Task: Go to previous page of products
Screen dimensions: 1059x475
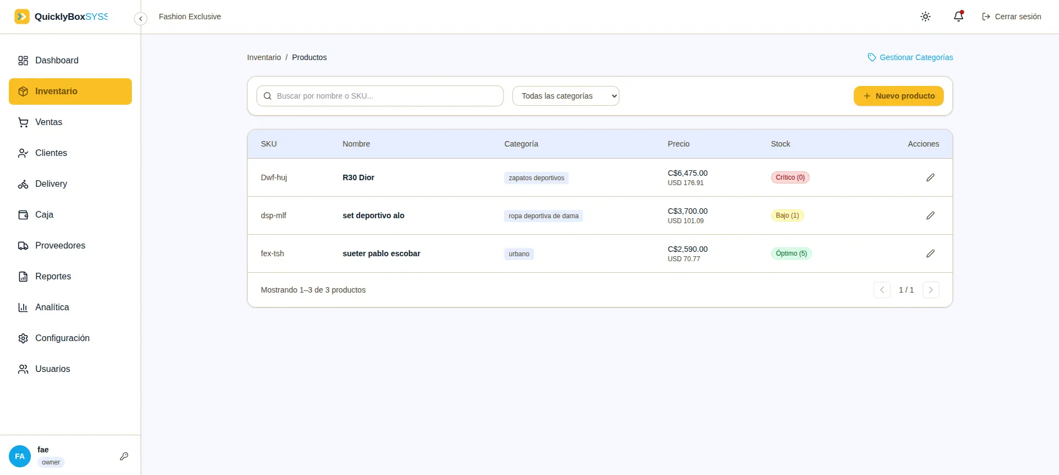Action: (x=882, y=290)
